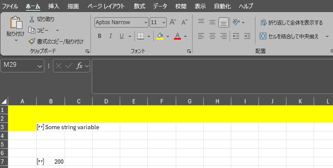Select the ホーム tab
The height and width of the screenshot is (168, 333).
pos(33,6)
